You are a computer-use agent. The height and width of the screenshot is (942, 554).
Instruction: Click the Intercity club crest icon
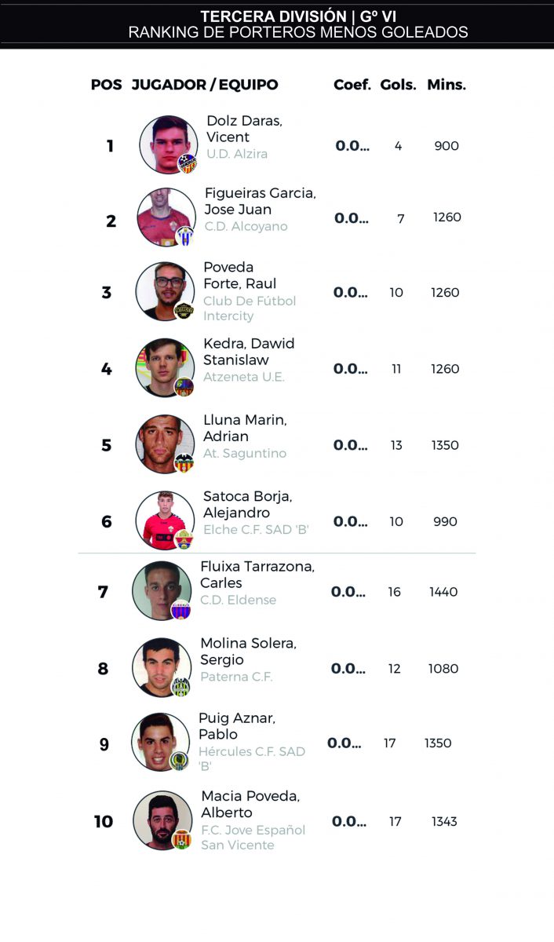[184, 311]
